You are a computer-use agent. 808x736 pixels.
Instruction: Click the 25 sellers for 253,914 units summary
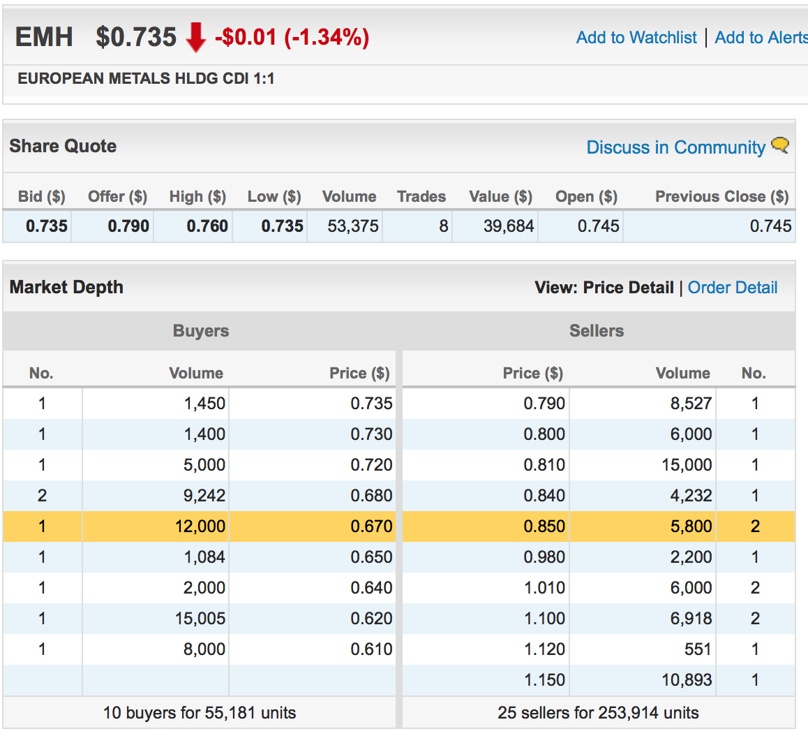click(598, 713)
